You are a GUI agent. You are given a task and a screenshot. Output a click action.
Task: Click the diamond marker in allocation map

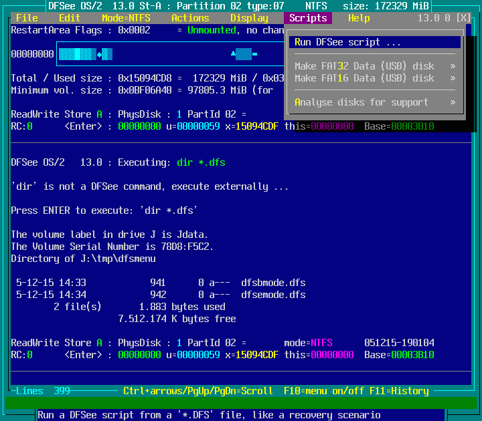pyautogui.click(x=99, y=54)
